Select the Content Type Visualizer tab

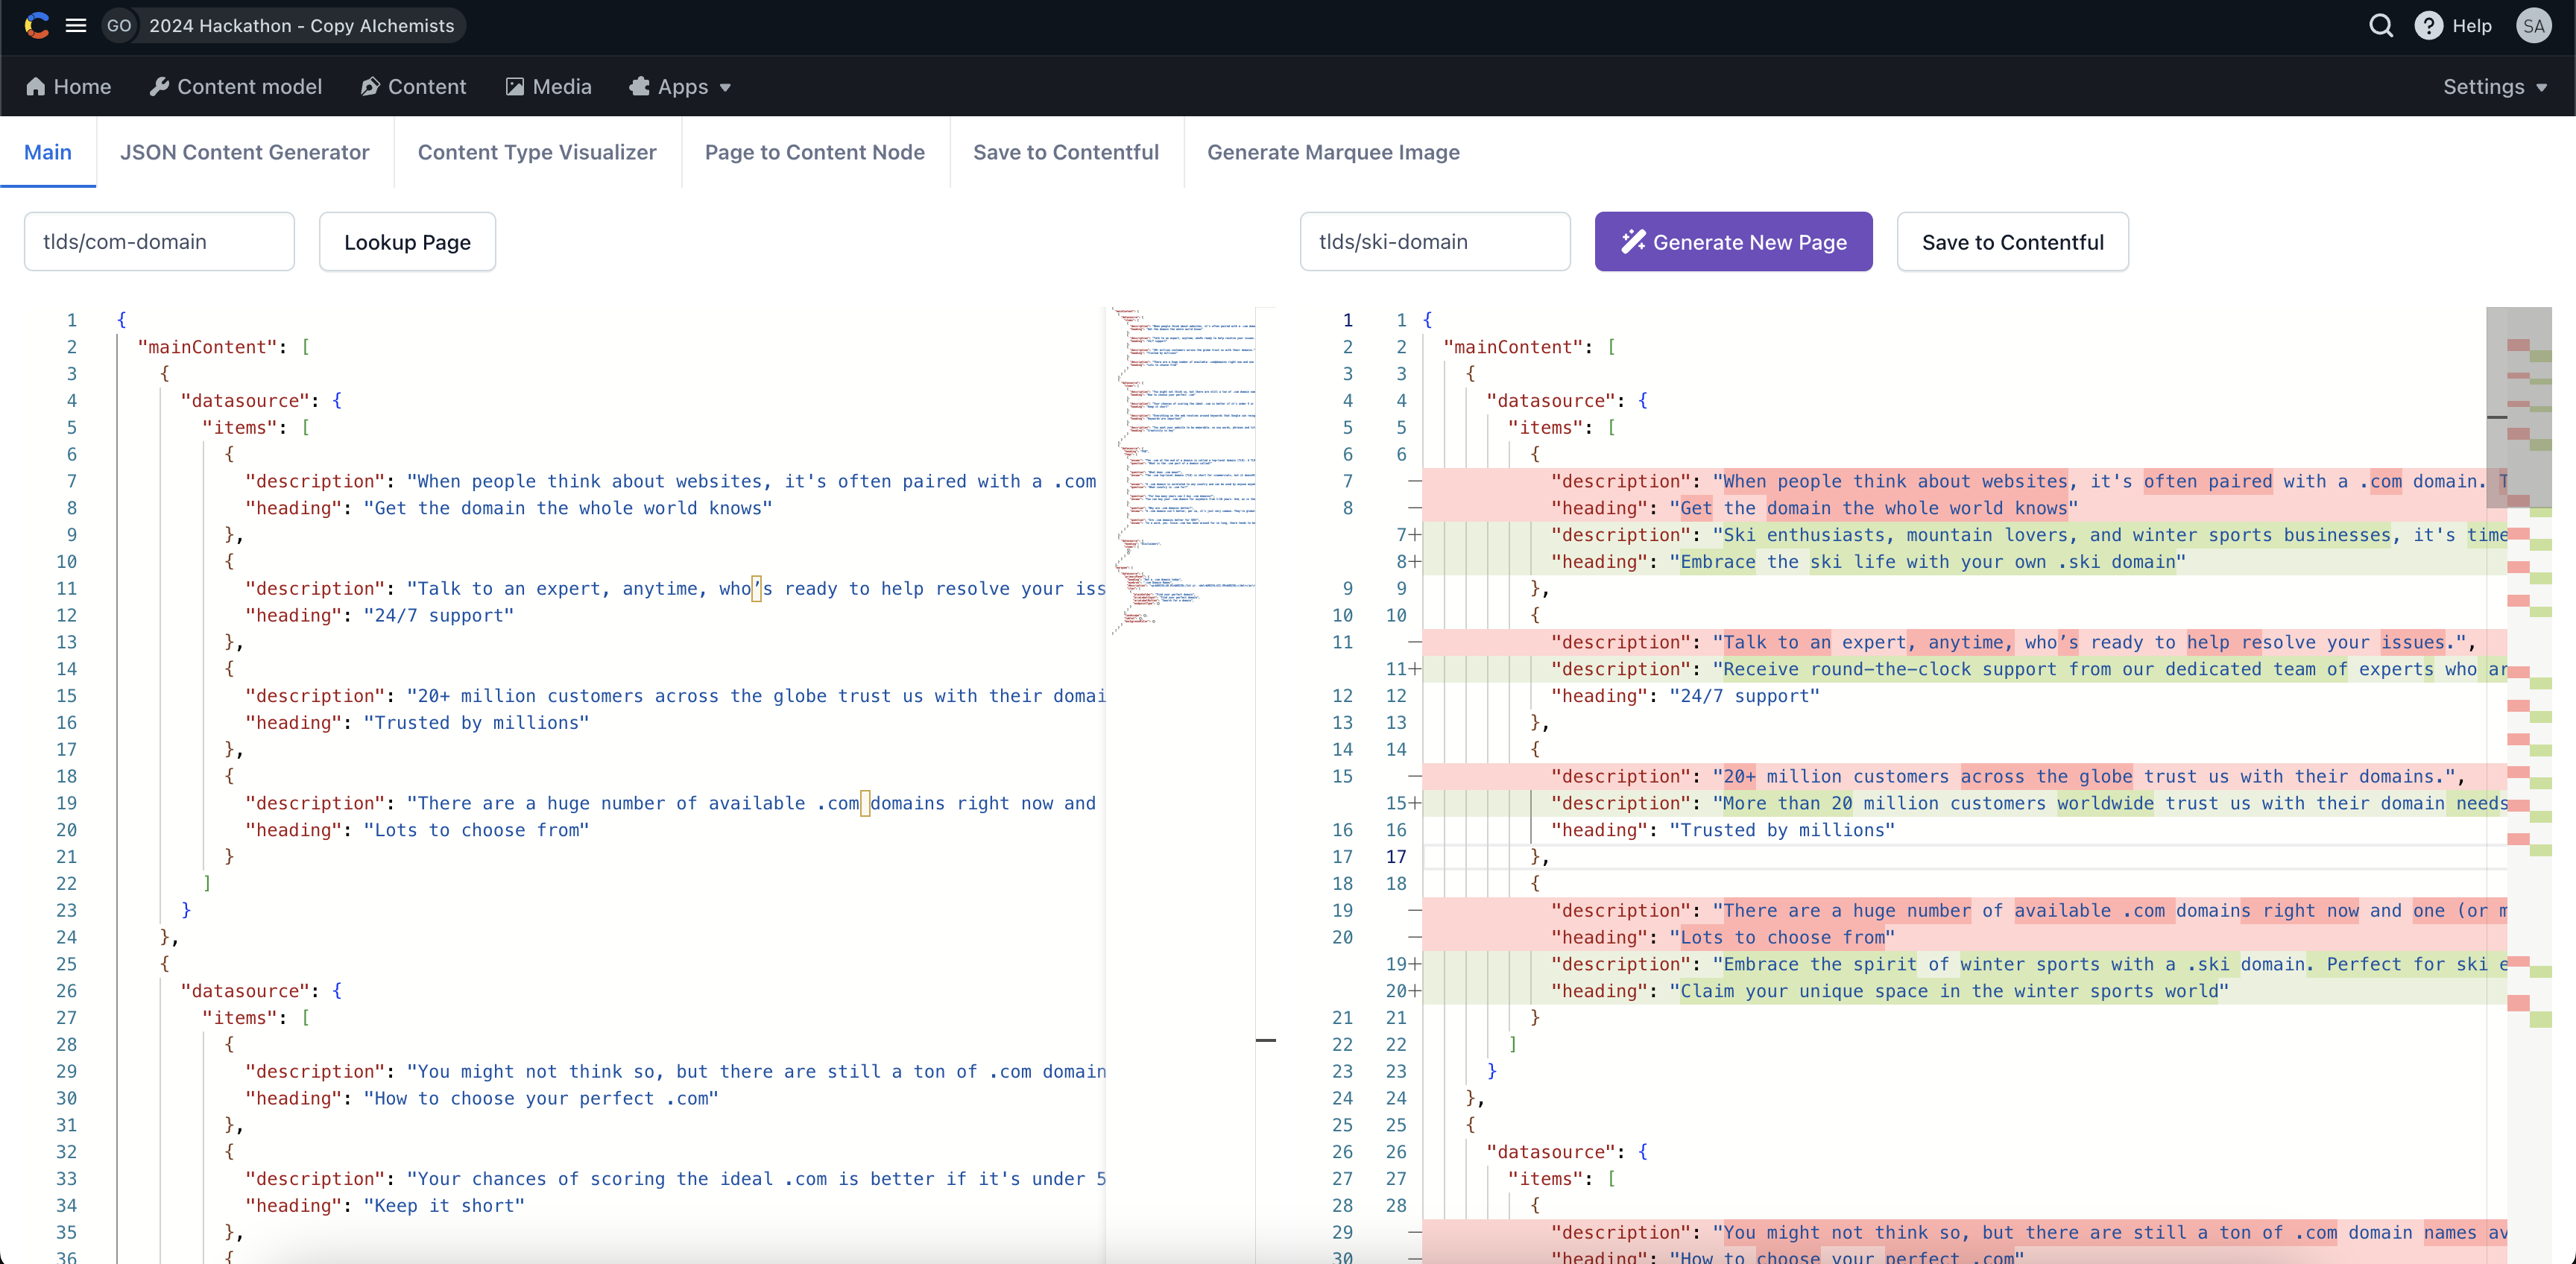tap(536, 151)
